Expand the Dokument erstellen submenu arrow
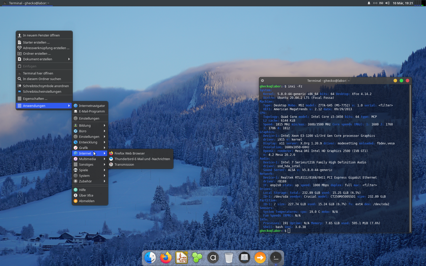This screenshot has width=426, height=266. pyautogui.click(x=69, y=59)
